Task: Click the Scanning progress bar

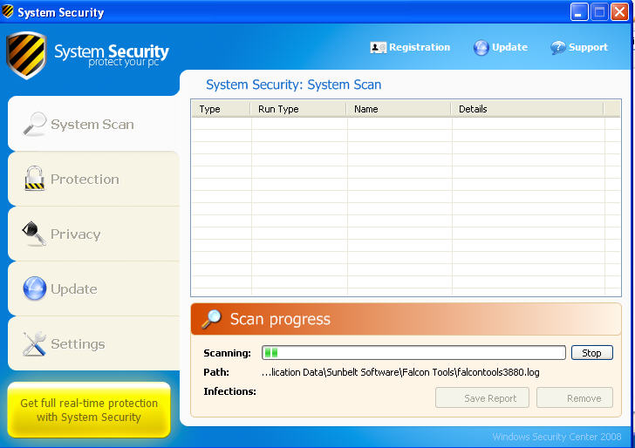Action: tap(413, 352)
